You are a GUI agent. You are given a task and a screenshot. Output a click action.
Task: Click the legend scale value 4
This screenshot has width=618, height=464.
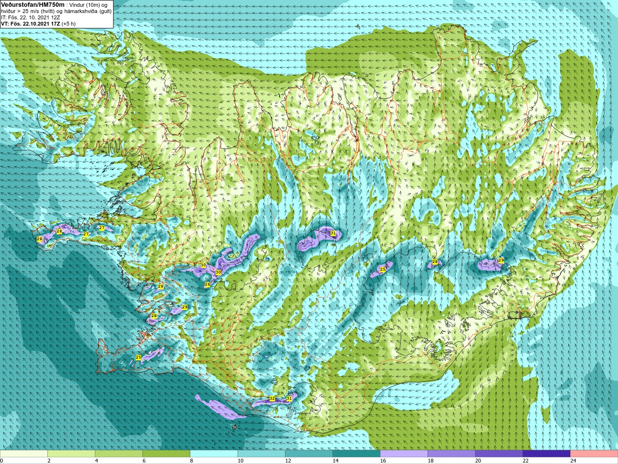click(x=97, y=461)
